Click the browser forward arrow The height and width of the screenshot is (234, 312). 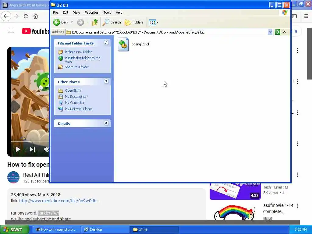coord(16,16)
